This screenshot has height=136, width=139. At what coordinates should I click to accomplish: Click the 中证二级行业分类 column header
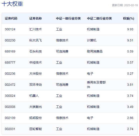point(99,18)
